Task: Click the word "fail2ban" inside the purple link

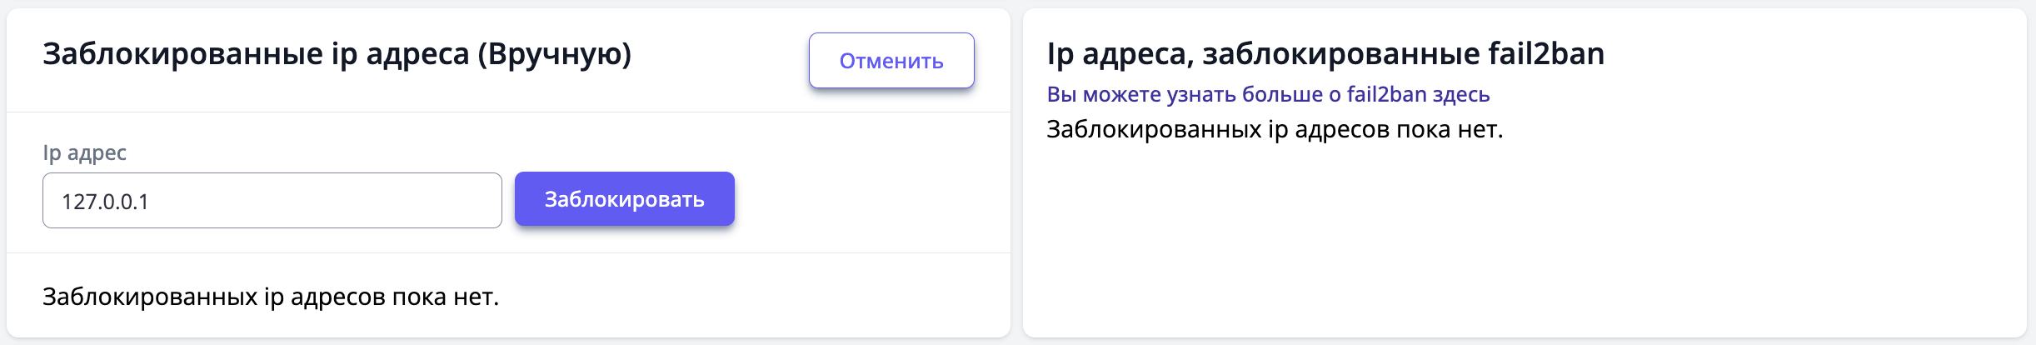Action: click(x=1386, y=94)
